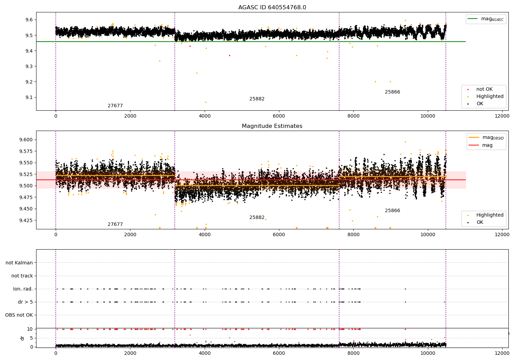The image size is (516, 361).
Task: Click "not OK" legend entry in top plot
Action: tap(484, 89)
